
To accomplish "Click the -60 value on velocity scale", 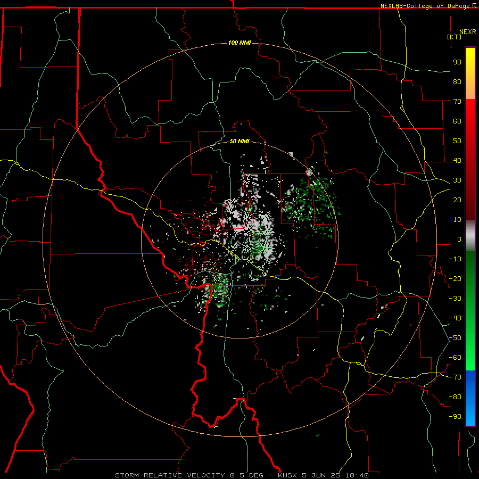I will point(455,358).
